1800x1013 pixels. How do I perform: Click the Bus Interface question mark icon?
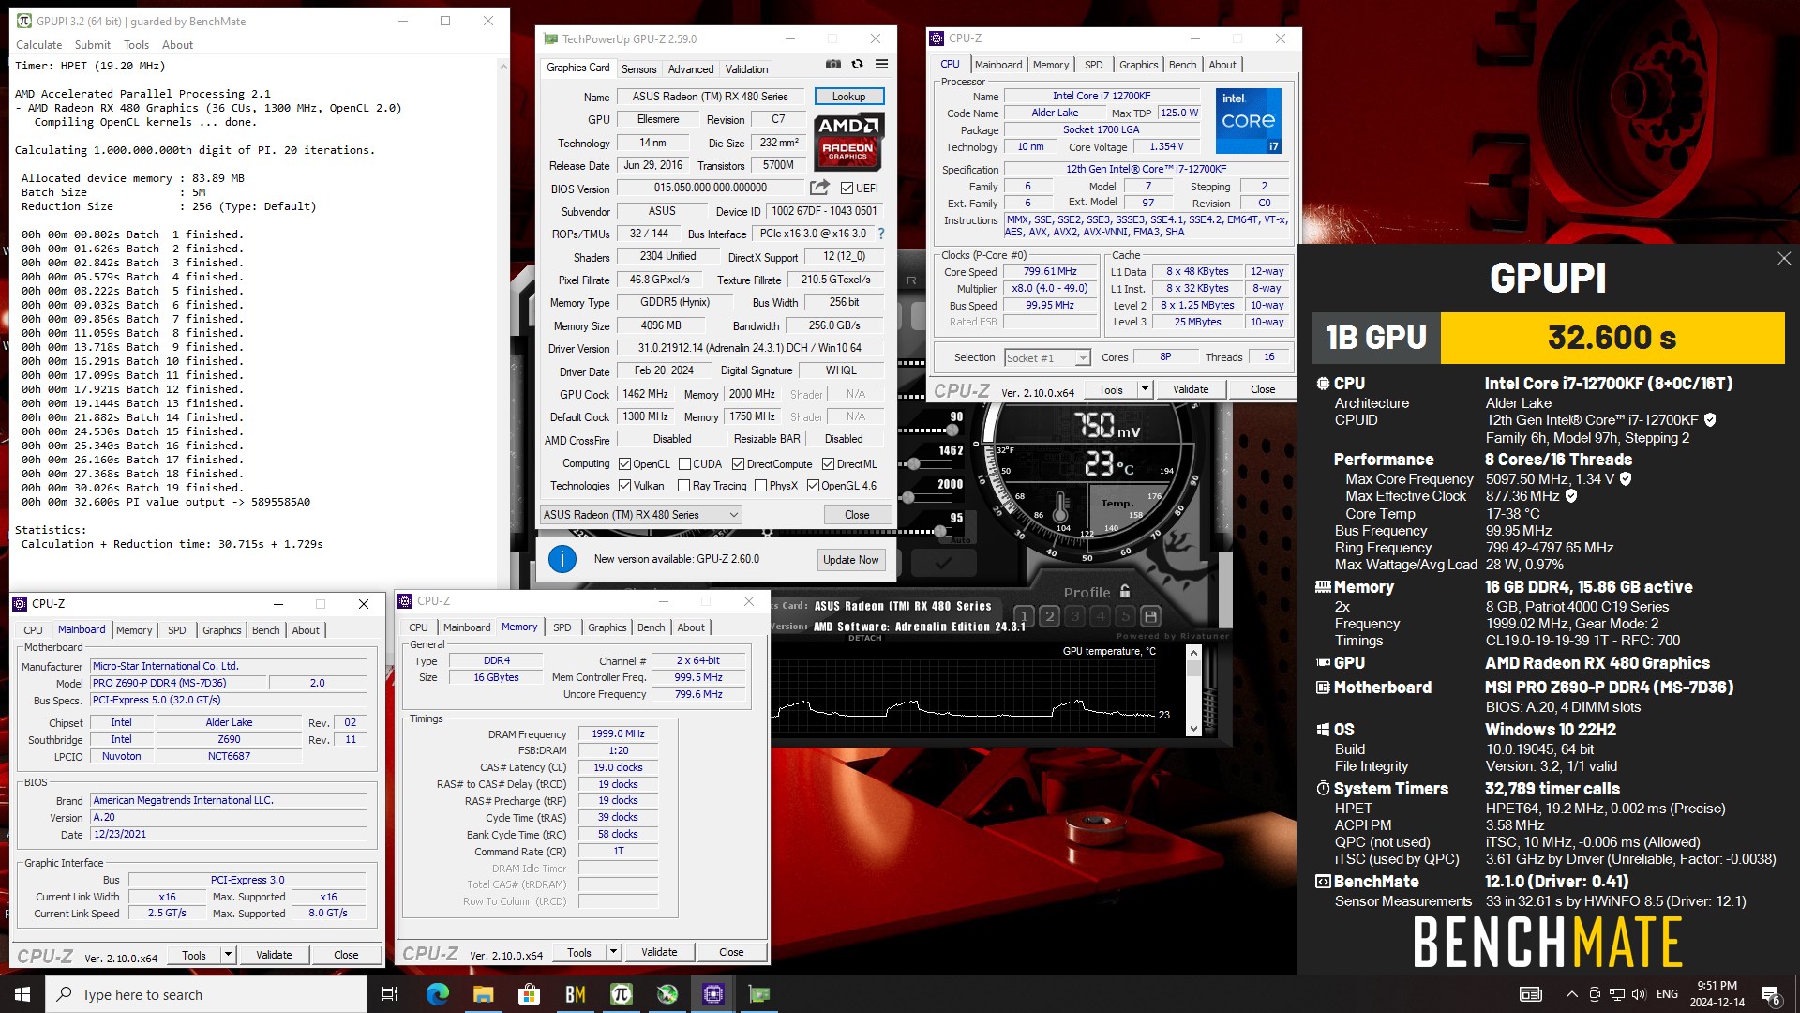tap(880, 234)
